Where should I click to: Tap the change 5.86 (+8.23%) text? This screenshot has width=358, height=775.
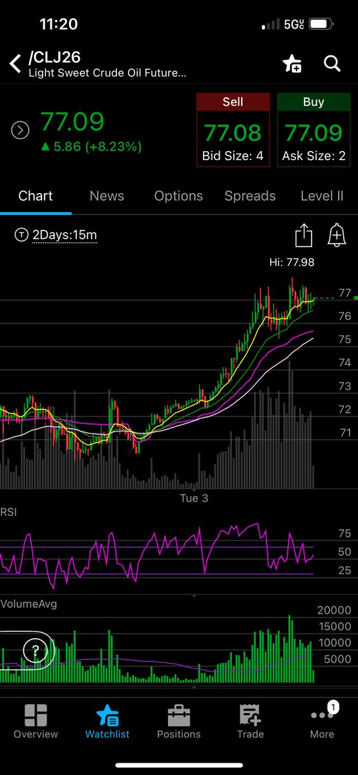pyautogui.click(x=91, y=147)
